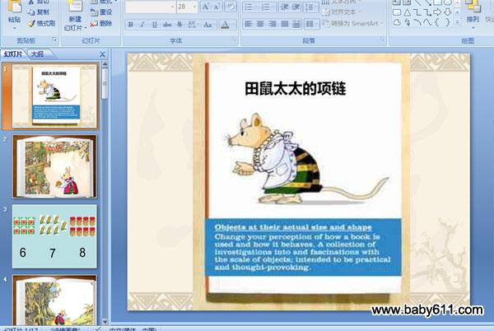Screen dimensions: 494x331
Task: Click the Distributed alignment icon
Action: [296, 24]
